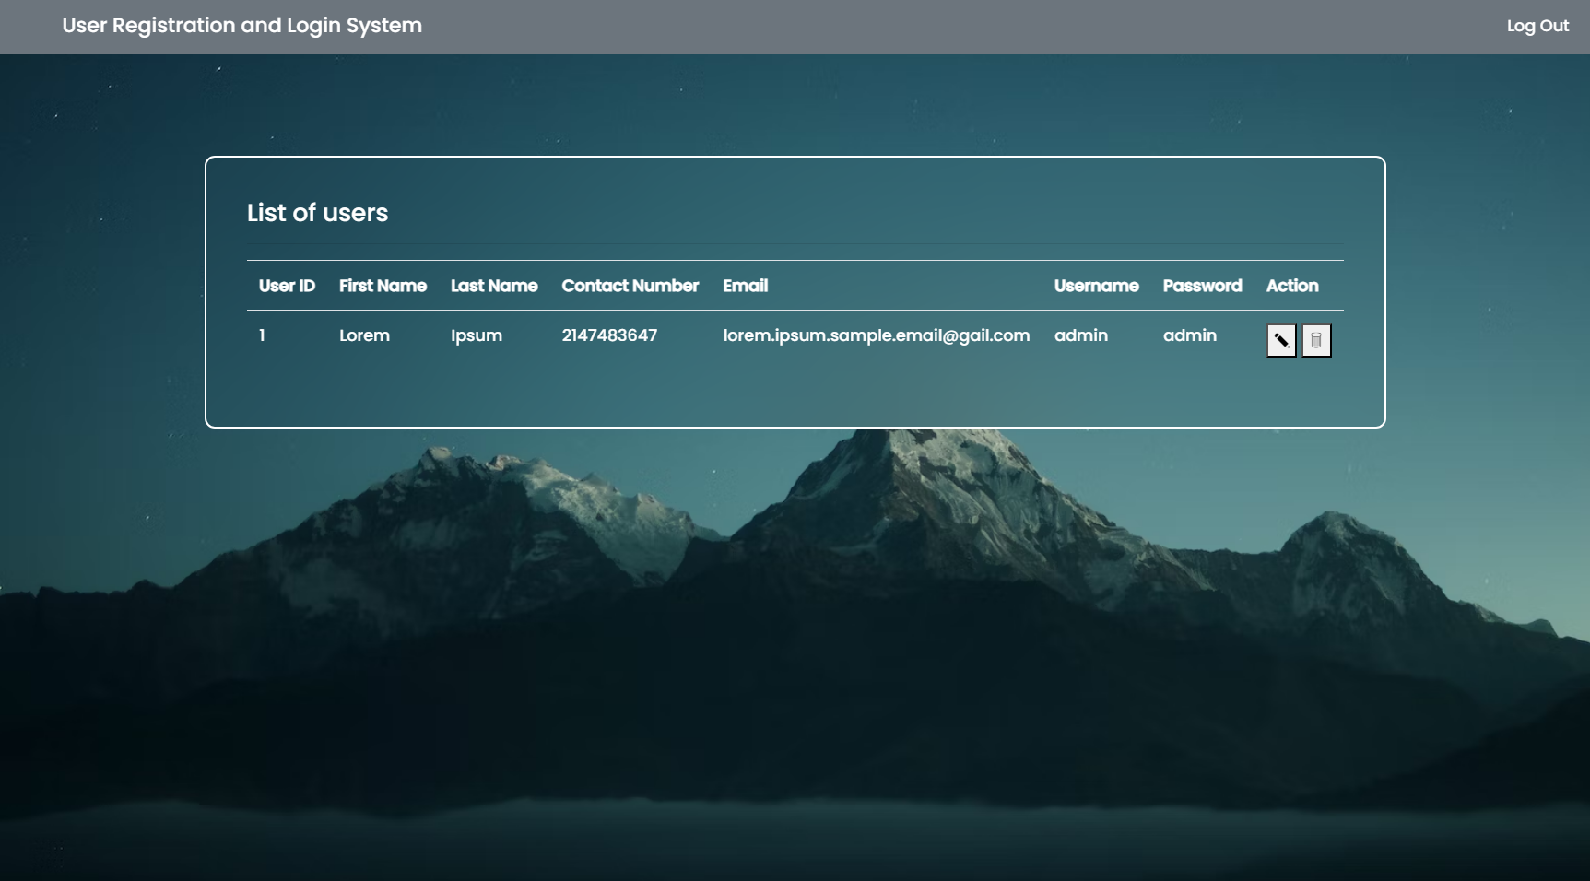This screenshot has height=881, width=1590.
Task: Click the First Name column header
Action: [383, 286]
